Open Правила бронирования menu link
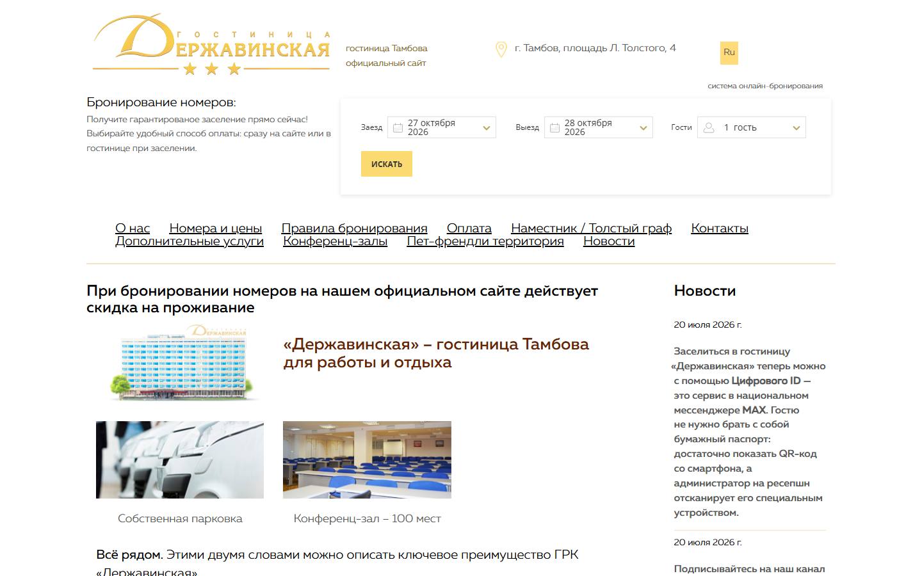The image size is (922, 576). 354,228
